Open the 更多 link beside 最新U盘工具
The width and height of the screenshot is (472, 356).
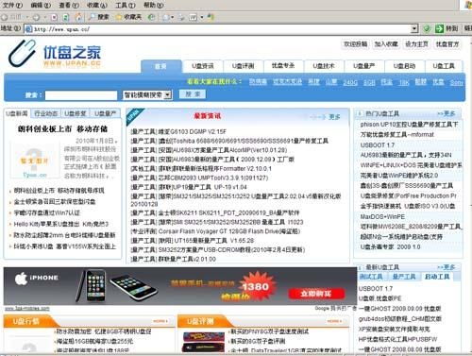pyautogui.click(x=447, y=267)
